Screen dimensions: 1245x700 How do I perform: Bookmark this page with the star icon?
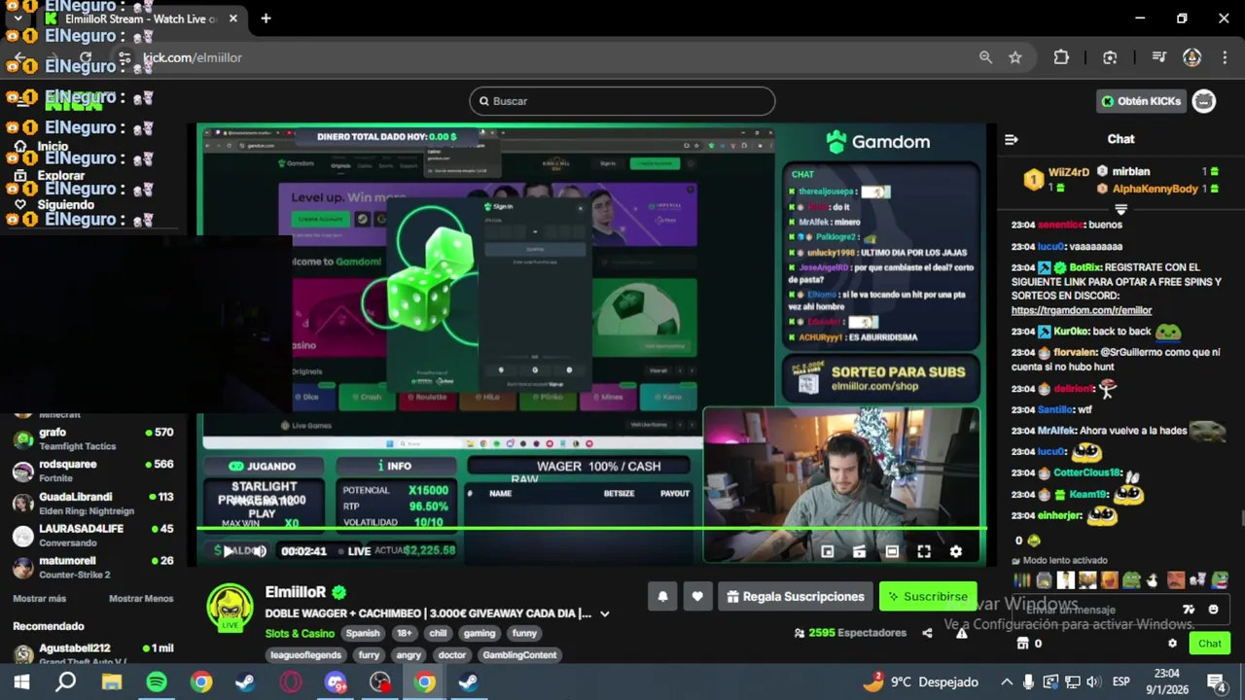coord(1015,57)
